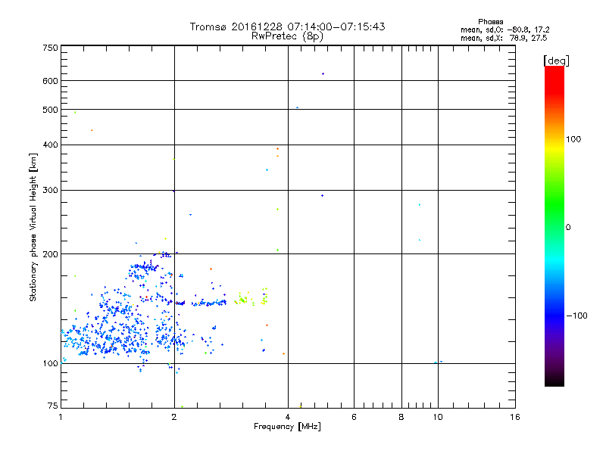Click the x-axis tick label '2'

tap(174, 417)
